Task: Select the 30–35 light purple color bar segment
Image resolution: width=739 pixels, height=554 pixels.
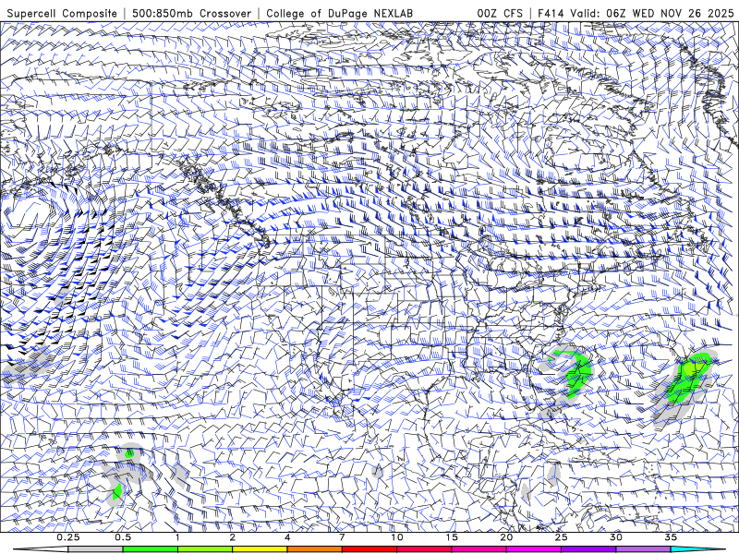Action: (643, 549)
